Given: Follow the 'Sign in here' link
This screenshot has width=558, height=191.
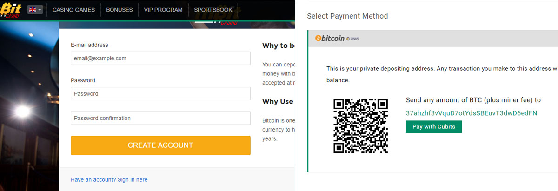Looking at the screenshot, I should [x=133, y=179].
